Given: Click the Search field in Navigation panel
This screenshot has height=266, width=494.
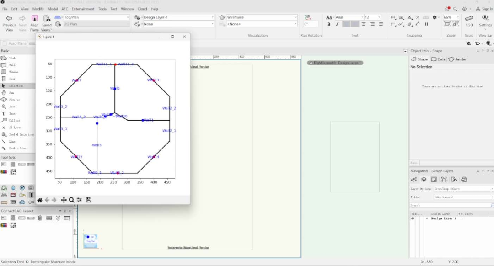Looking at the screenshot, I should click(451, 205).
